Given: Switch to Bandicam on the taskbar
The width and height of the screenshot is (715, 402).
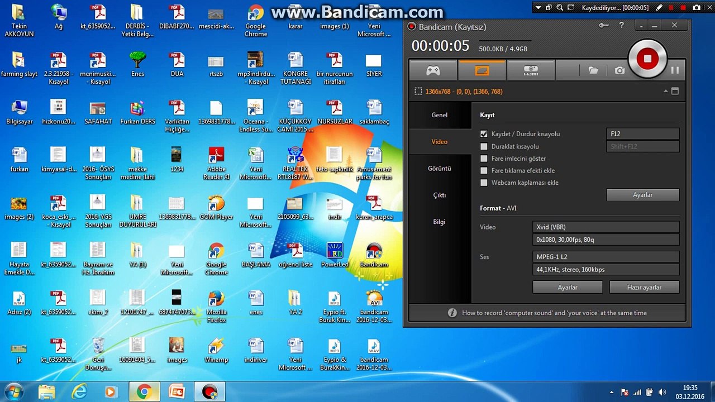Looking at the screenshot, I should coord(209,392).
